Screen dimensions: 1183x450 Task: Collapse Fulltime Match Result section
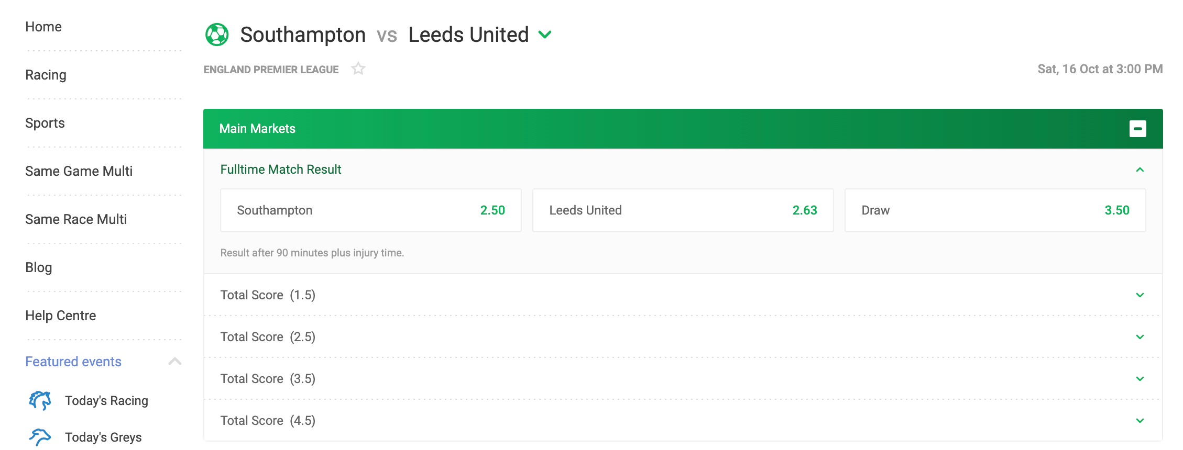(x=1140, y=170)
